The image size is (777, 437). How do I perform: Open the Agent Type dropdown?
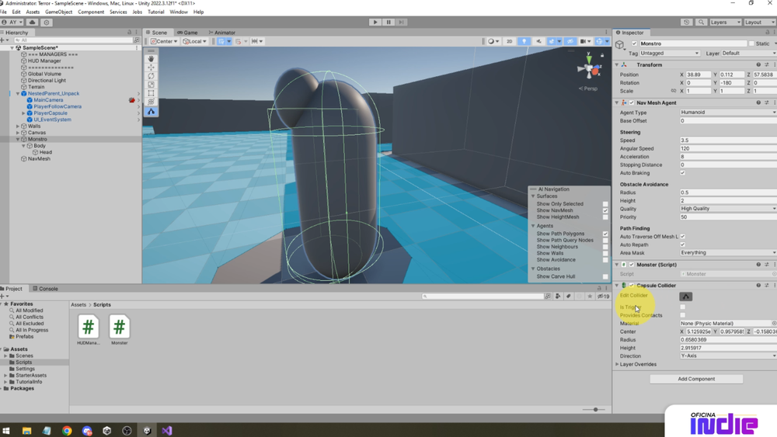(728, 113)
